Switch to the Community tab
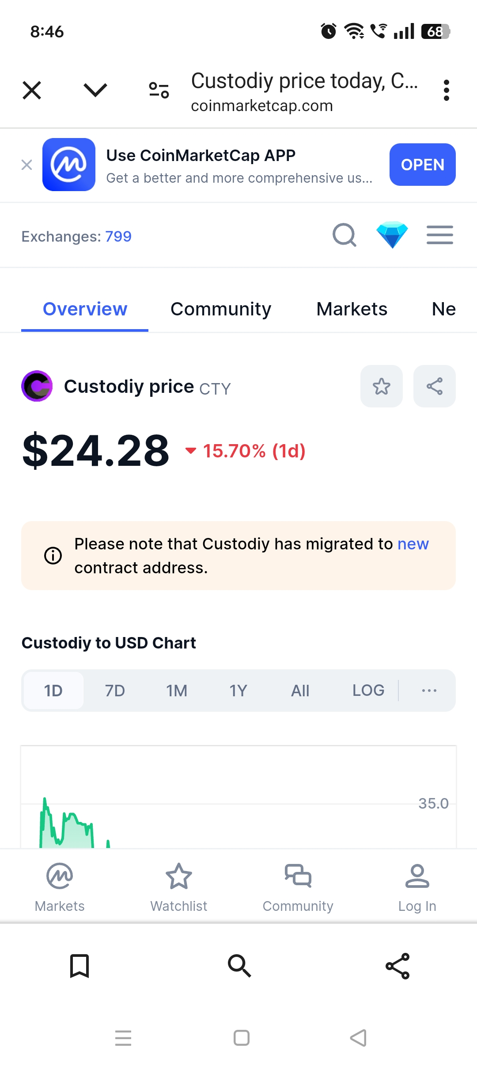This screenshot has height=1067, width=477. (x=221, y=309)
